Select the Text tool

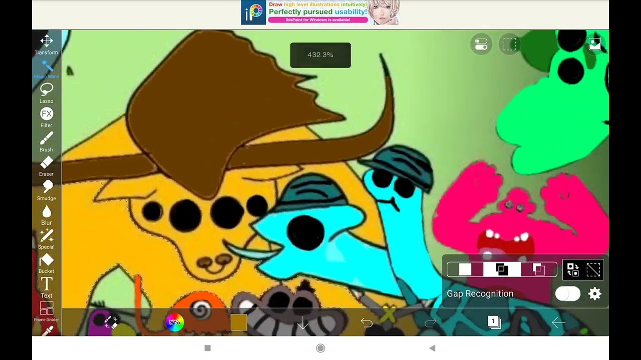47,287
